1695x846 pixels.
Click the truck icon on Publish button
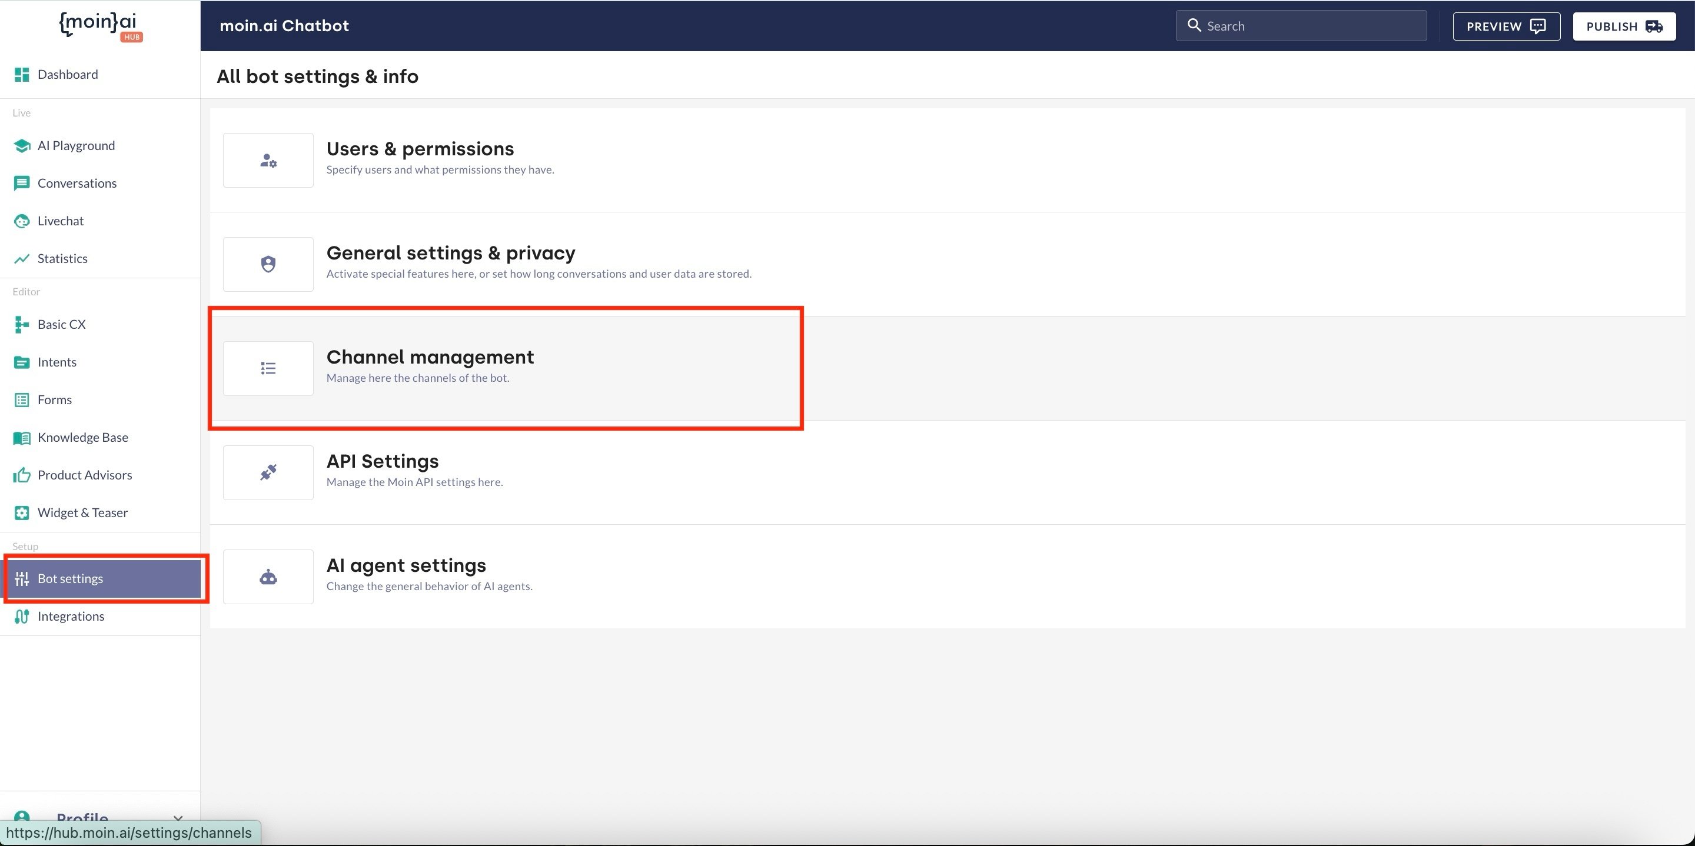click(1654, 26)
